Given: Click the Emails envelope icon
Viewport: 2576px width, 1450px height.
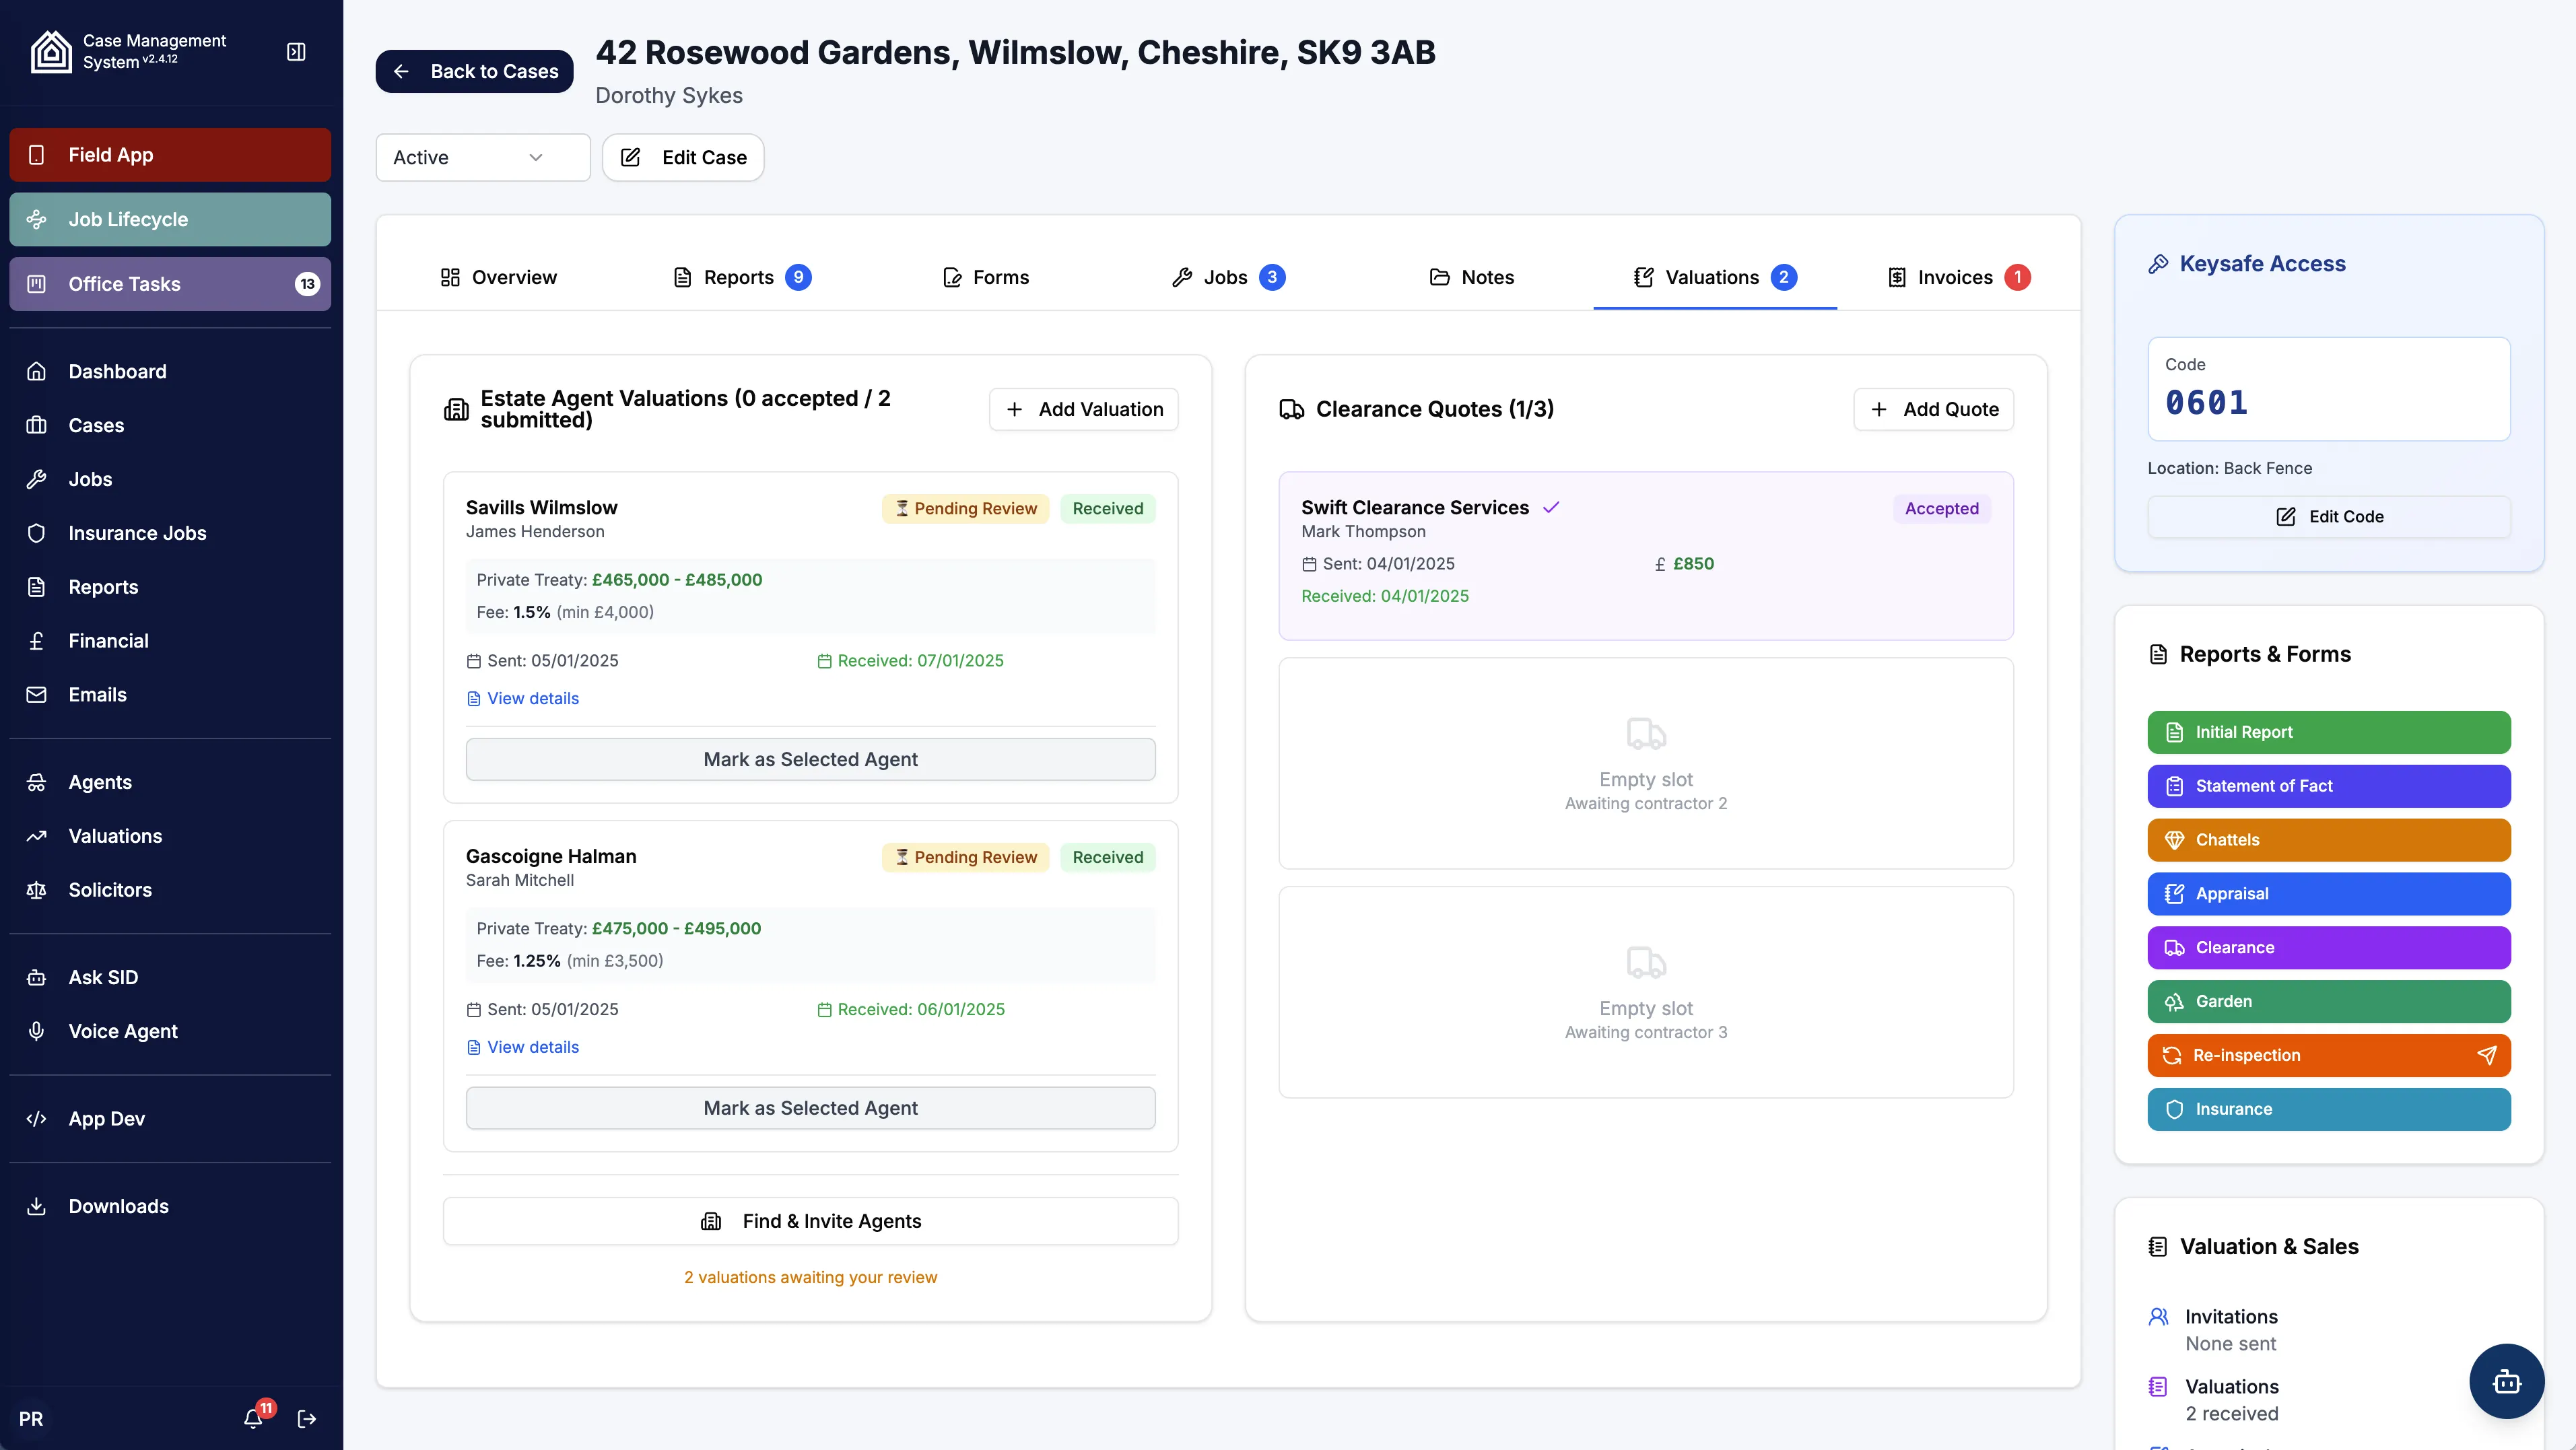Looking at the screenshot, I should (x=37, y=695).
